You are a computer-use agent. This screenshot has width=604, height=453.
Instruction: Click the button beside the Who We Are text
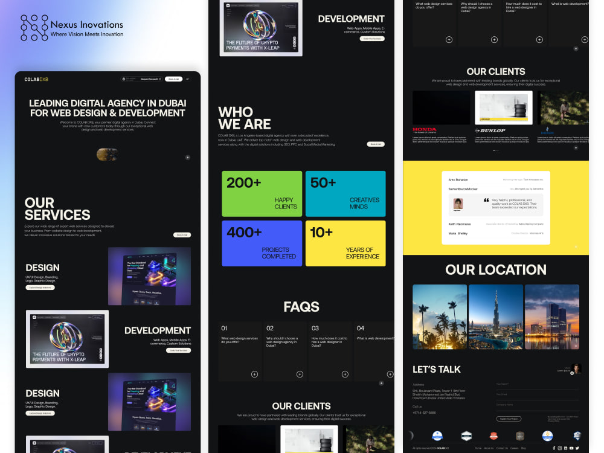(x=376, y=144)
